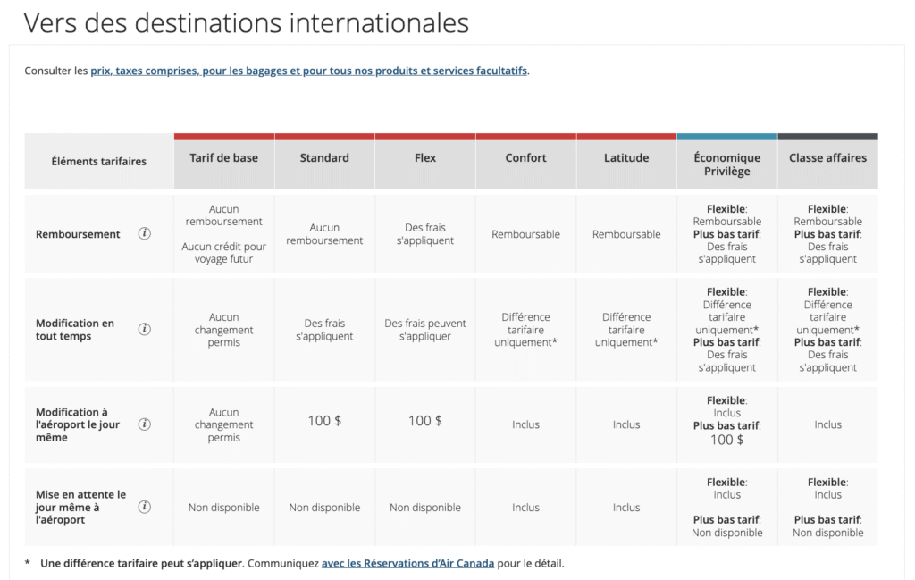Click the Aucun crédit pour voyage futur text
915x580 pixels.
(223, 253)
